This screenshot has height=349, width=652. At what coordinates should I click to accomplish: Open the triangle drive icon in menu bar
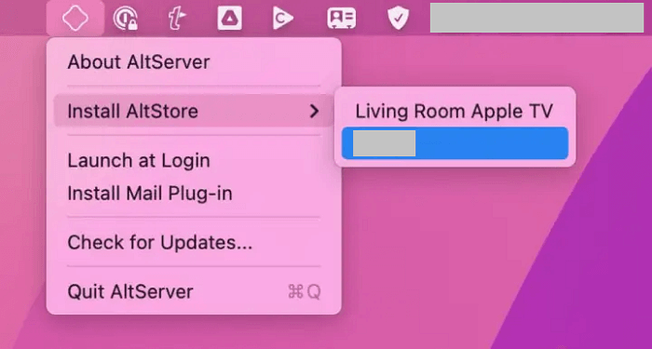coord(229,19)
